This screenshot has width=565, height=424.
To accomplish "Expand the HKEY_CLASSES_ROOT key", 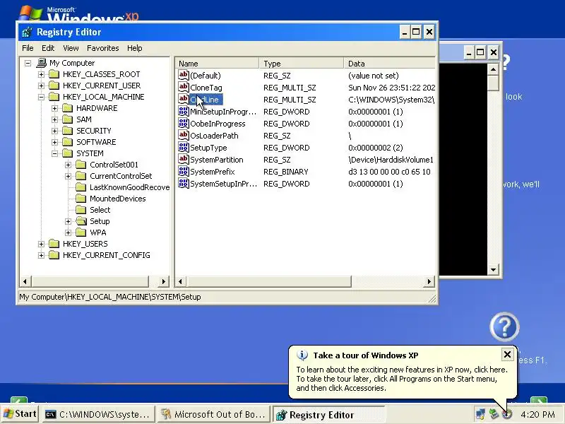I will tap(41, 74).
